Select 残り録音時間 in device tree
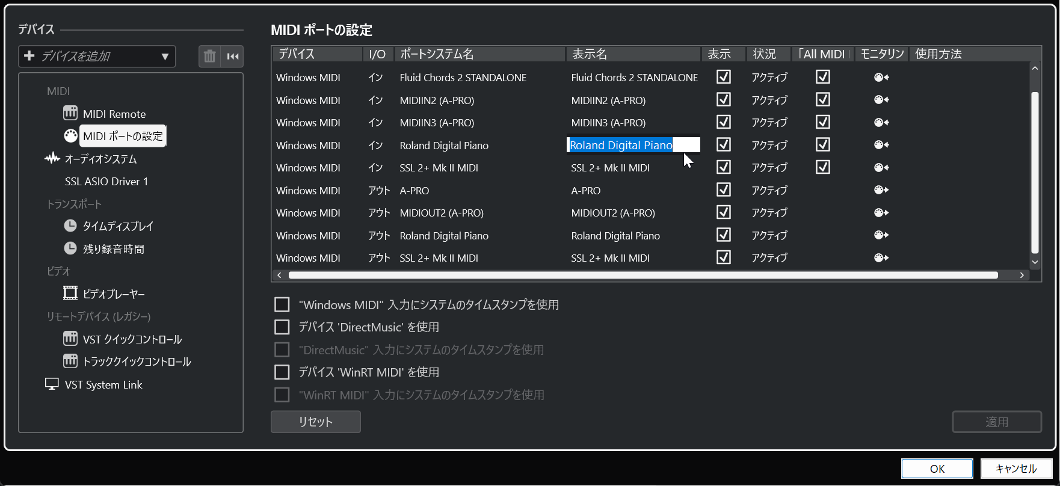 click(114, 249)
